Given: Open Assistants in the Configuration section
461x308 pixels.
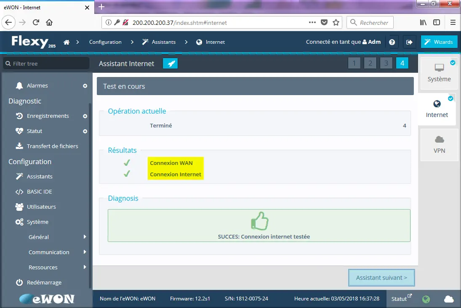Looking at the screenshot, I should [40, 176].
